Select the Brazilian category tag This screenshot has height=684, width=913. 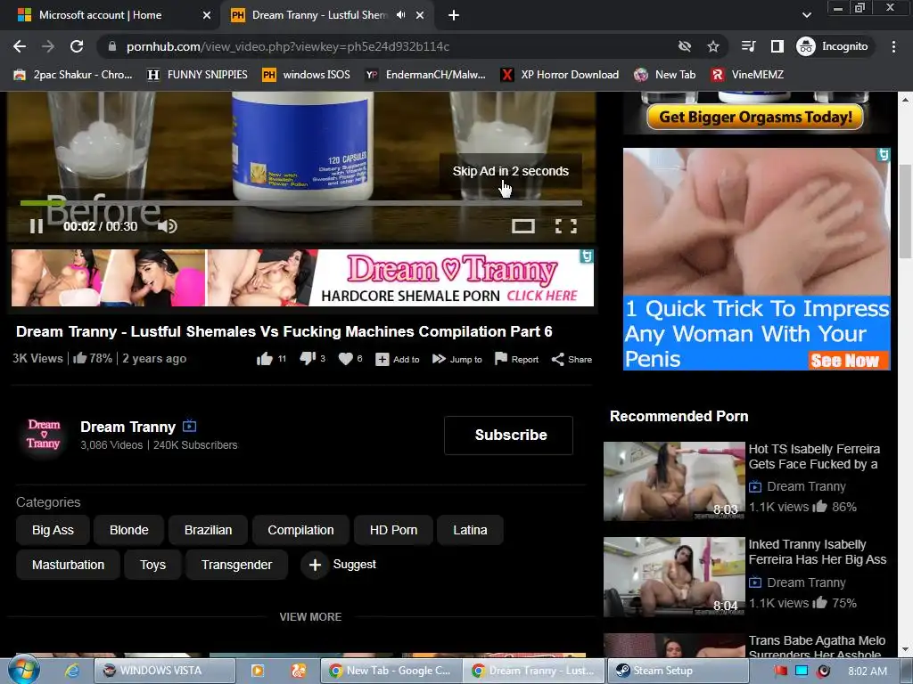(208, 530)
